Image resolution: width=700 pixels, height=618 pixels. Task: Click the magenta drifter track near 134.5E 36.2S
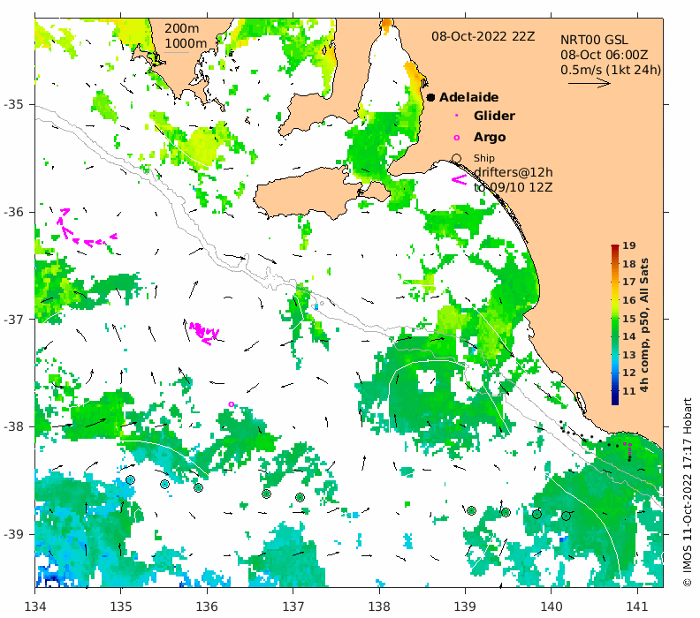pos(85,228)
